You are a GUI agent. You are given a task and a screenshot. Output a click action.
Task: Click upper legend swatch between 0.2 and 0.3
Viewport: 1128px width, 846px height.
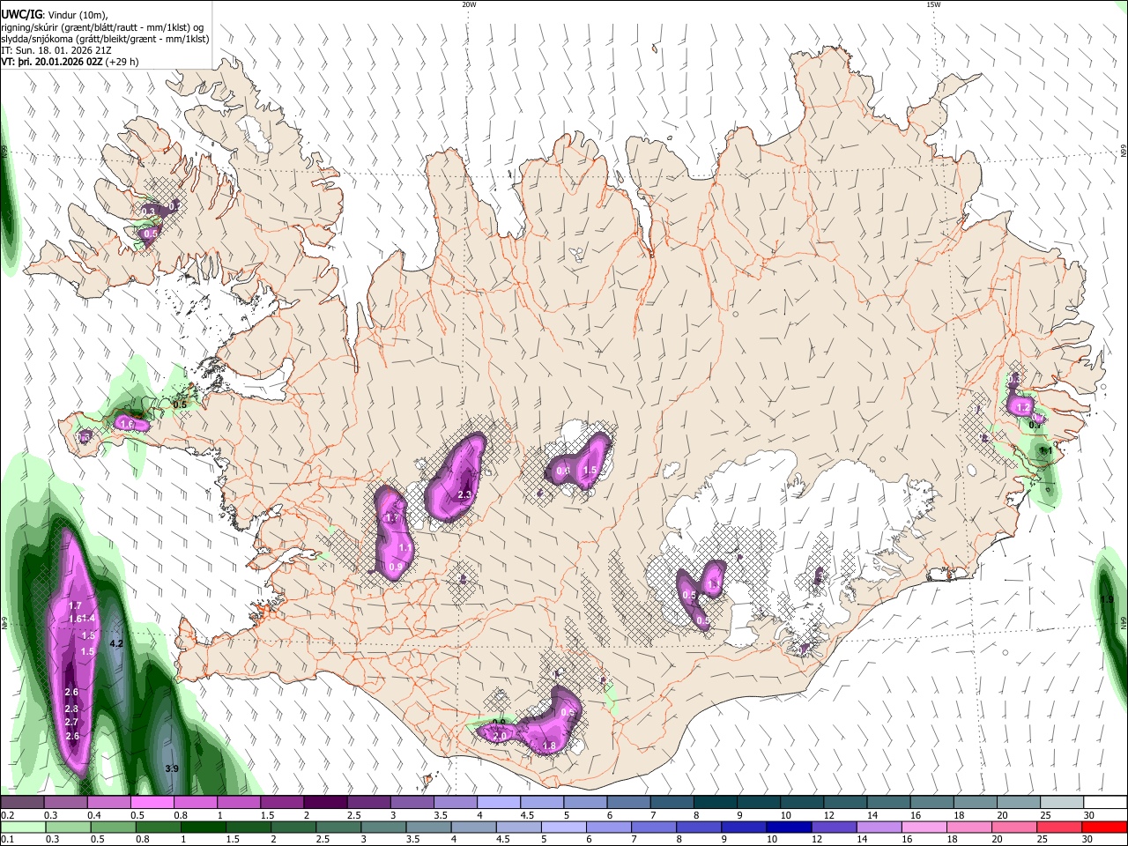coord(22,802)
